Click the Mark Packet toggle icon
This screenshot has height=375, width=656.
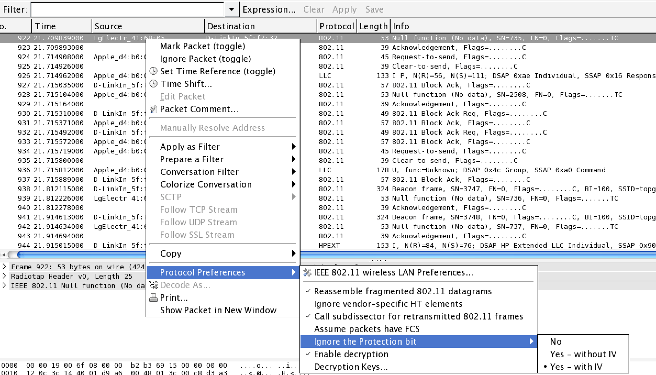pyautogui.click(x=202, y=46)
